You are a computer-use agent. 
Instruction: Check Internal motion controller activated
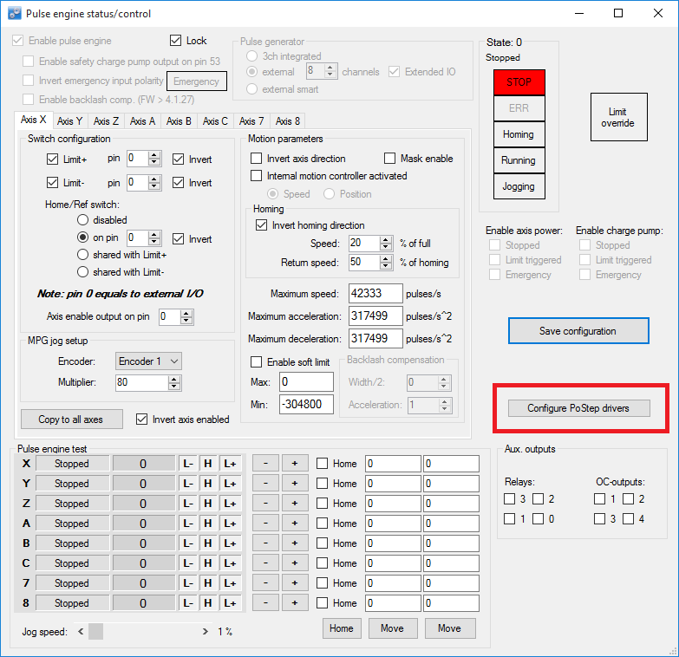click(257, 176)
